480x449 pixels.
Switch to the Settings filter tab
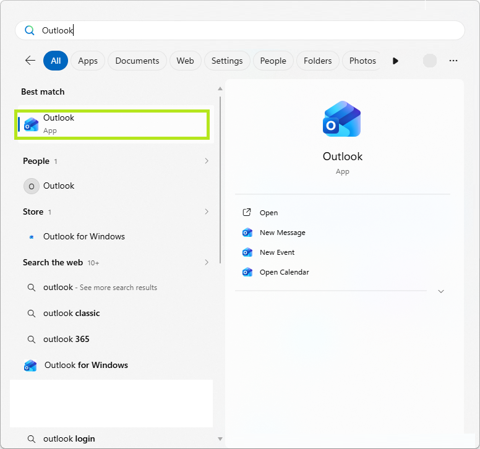click(x=227, y=61)
